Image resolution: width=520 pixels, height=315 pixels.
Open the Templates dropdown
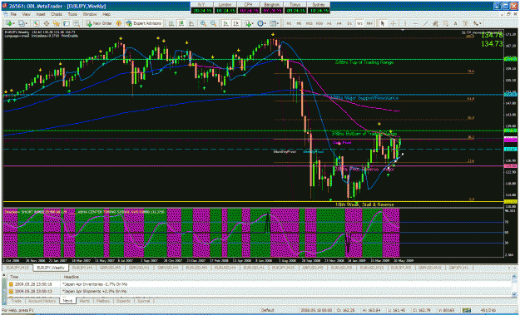274,23
